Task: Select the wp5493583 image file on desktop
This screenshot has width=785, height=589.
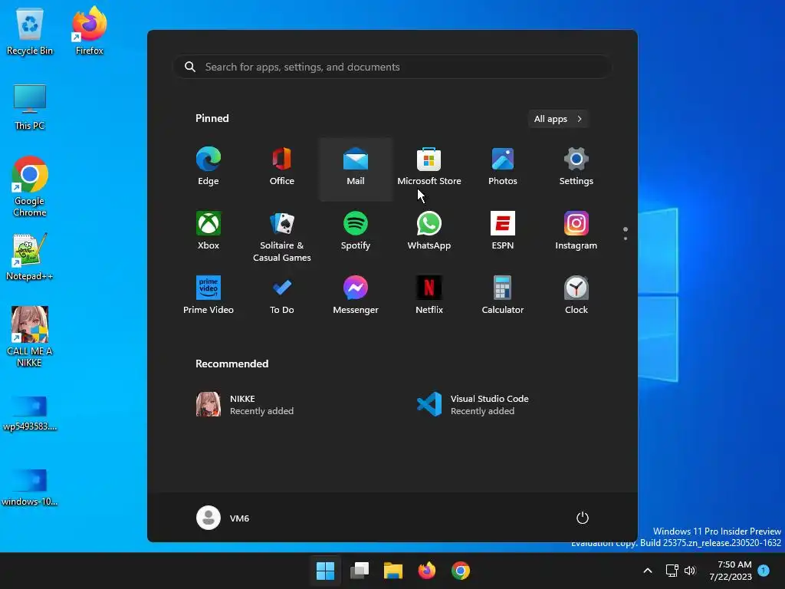Action: [30, 413]
